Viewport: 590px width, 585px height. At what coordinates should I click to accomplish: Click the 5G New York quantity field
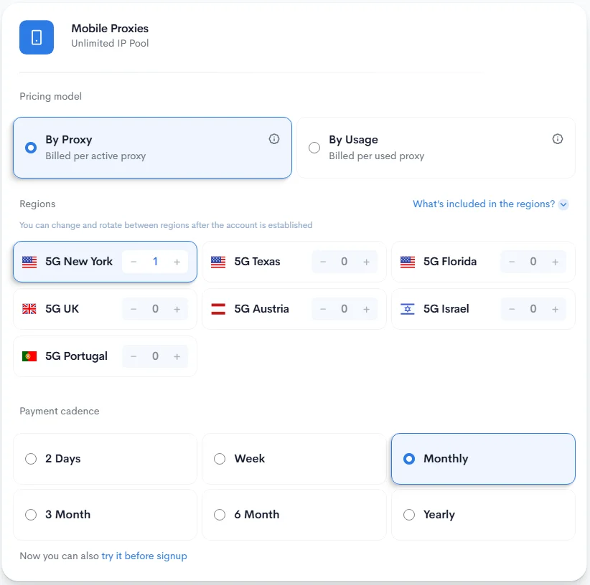pyautogui.click(x=155, y=262)
